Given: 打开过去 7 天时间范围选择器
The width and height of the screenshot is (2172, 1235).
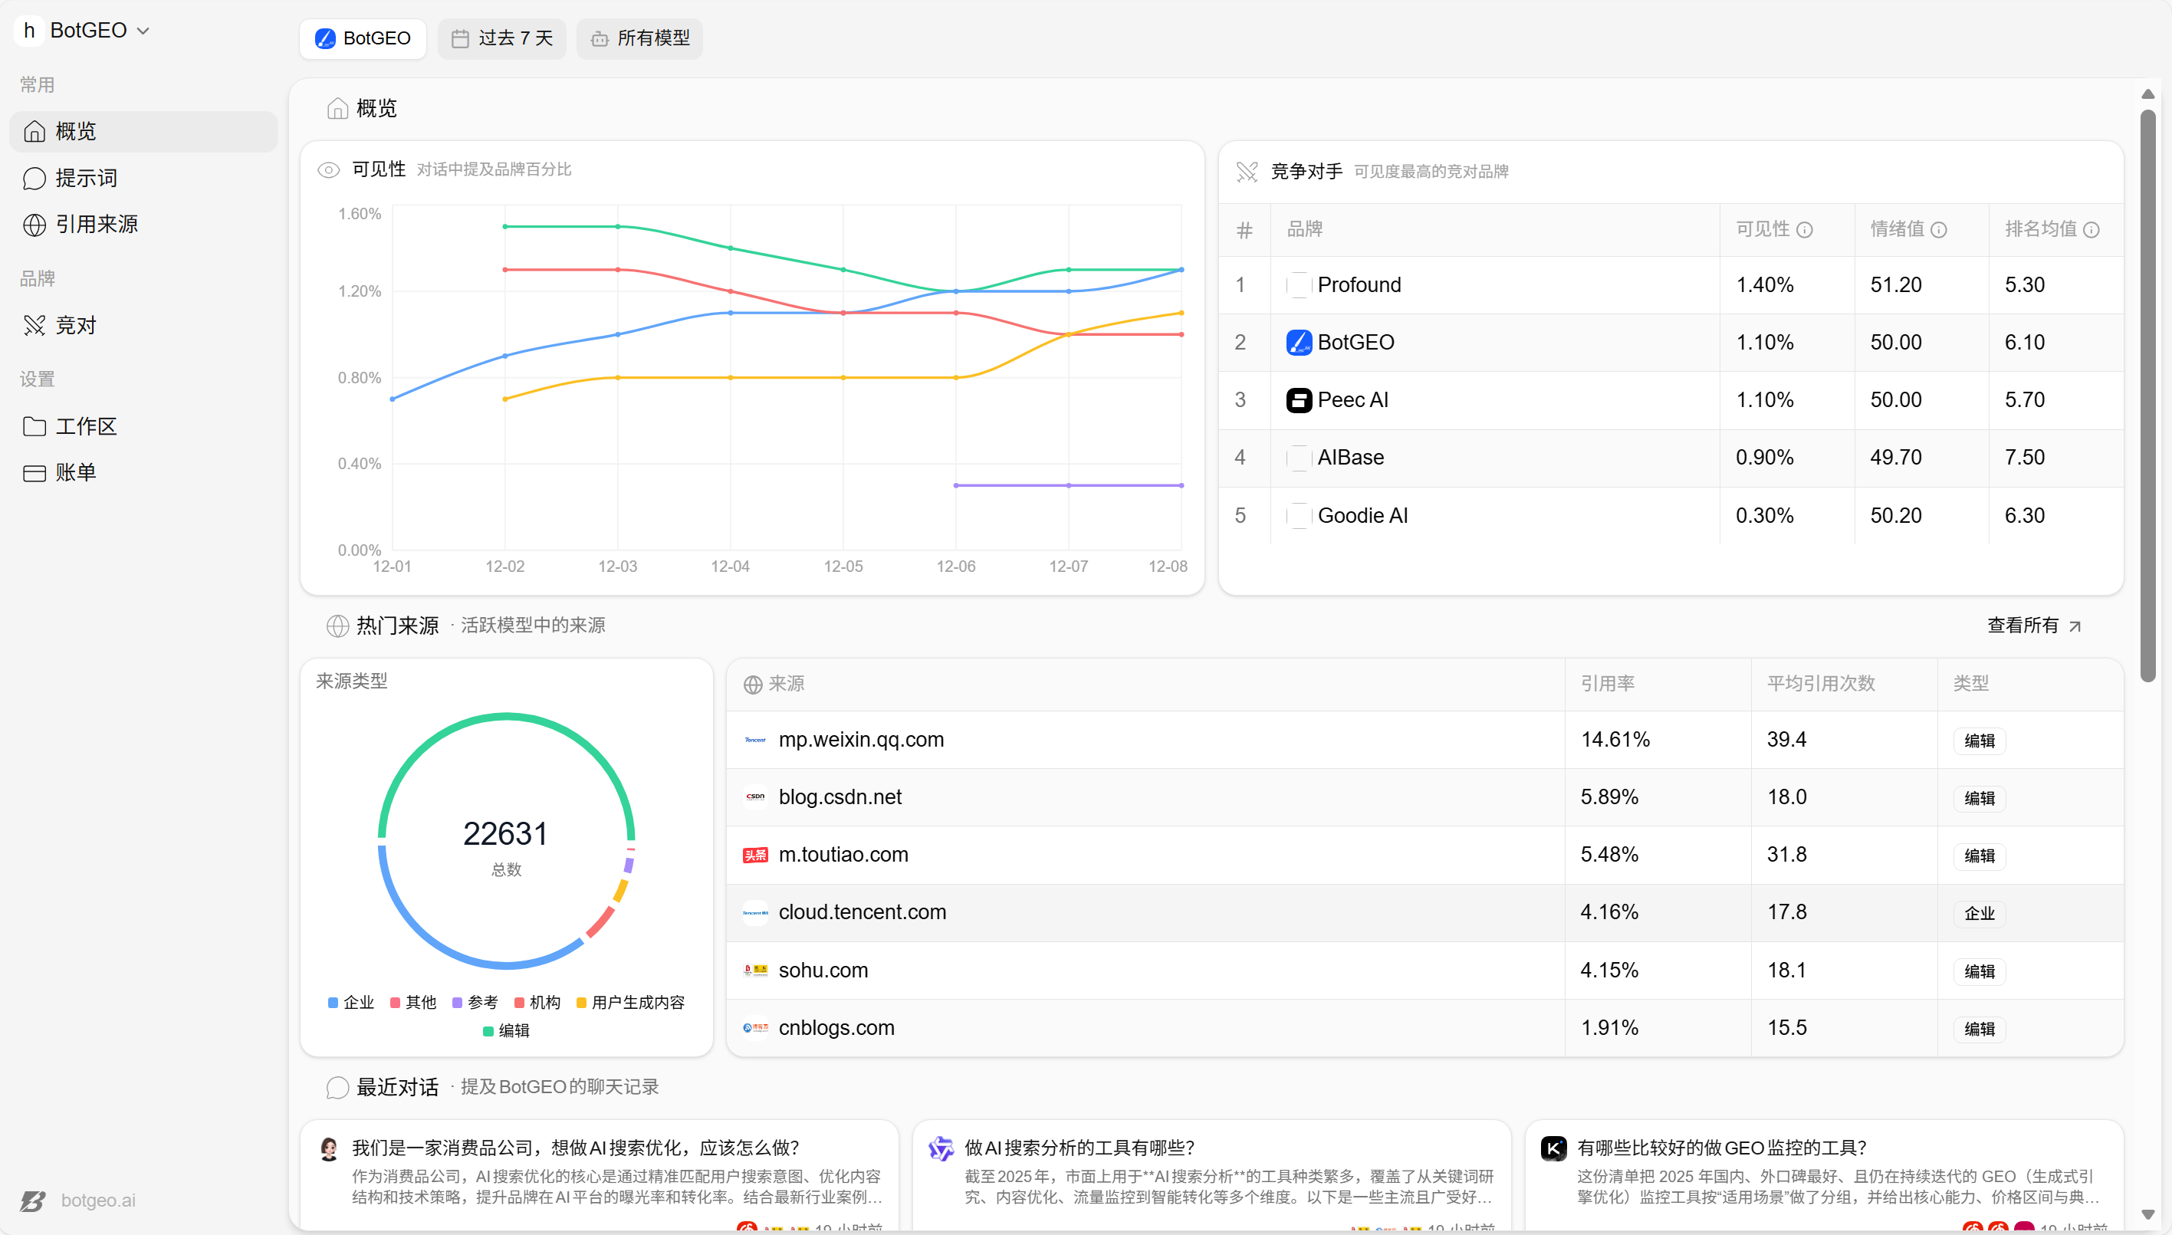Looking at the screenshot, I should coord(502,38).
